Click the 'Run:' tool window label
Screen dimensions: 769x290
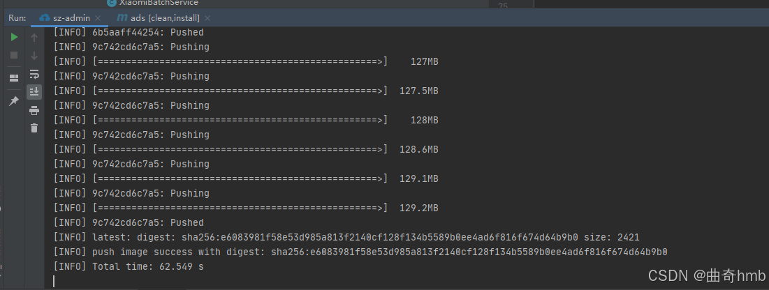point(17,18)
